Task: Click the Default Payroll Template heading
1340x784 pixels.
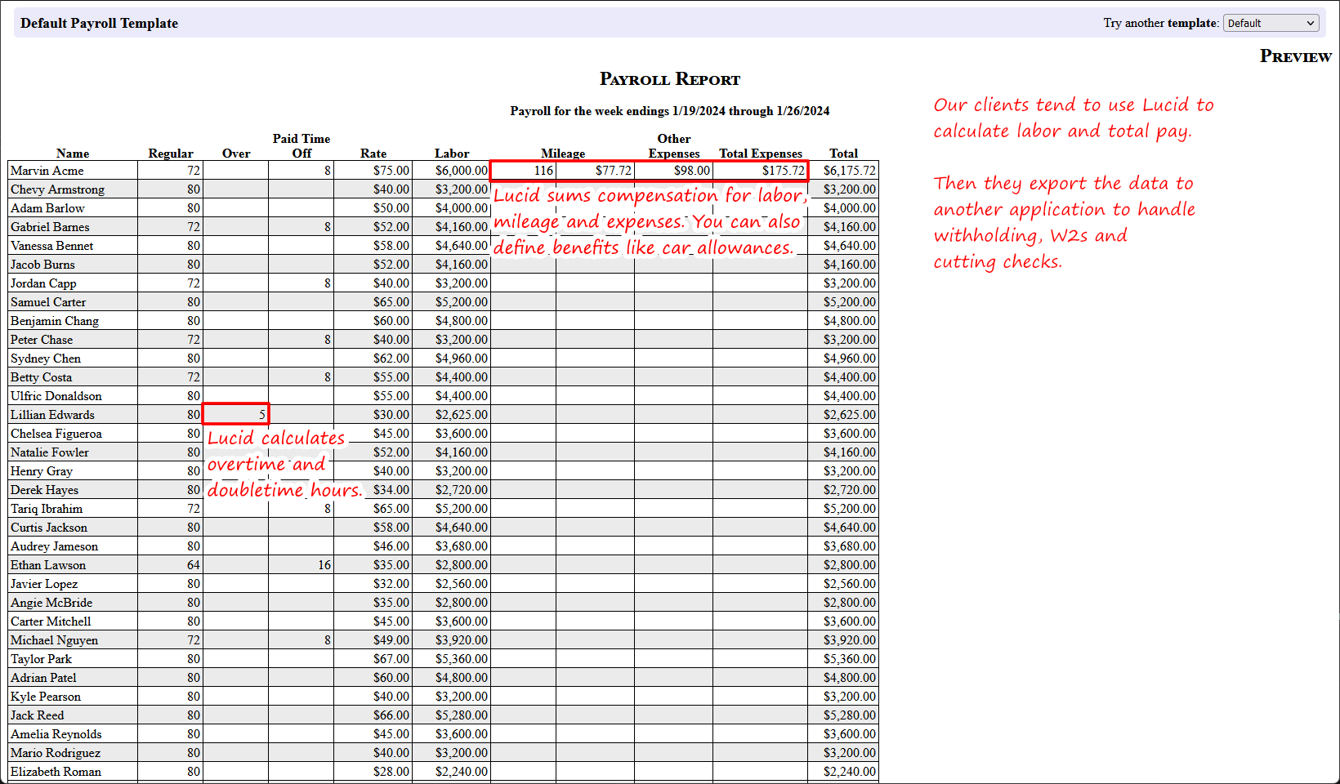Action: point(99,23)
